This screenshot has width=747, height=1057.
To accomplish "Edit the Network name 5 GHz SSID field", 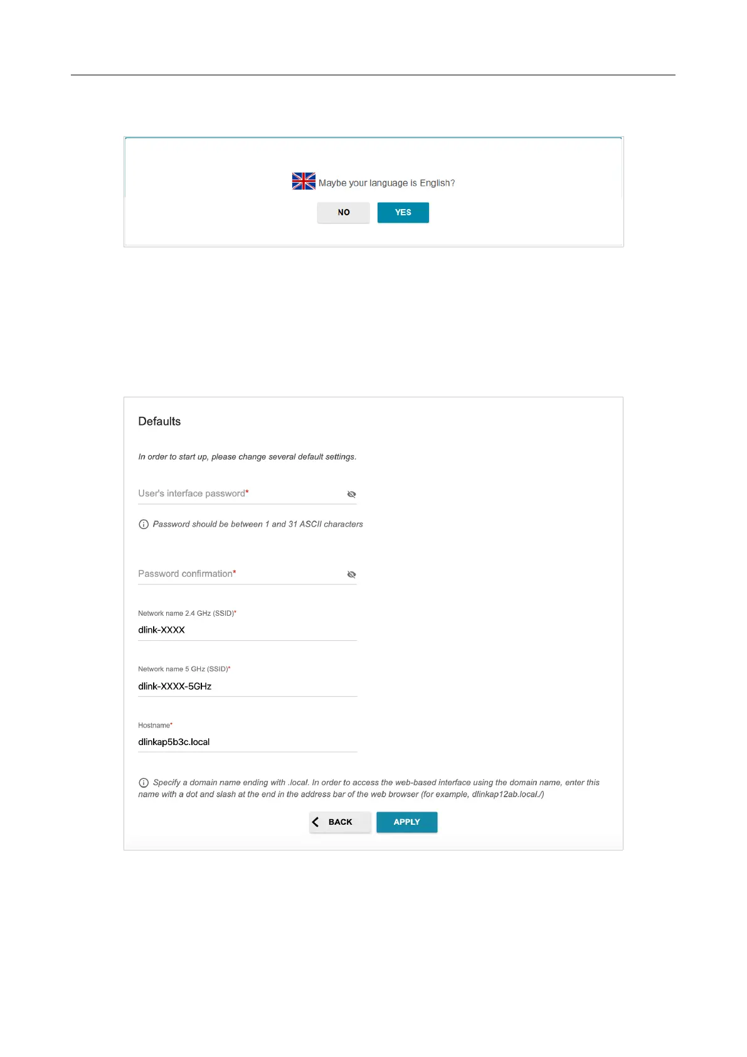I will tap(247, 687).
